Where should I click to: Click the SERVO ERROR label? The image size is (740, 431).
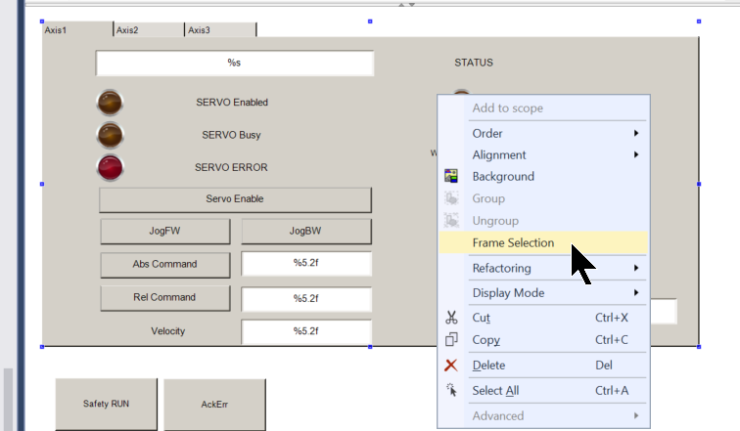coord(231,167)
